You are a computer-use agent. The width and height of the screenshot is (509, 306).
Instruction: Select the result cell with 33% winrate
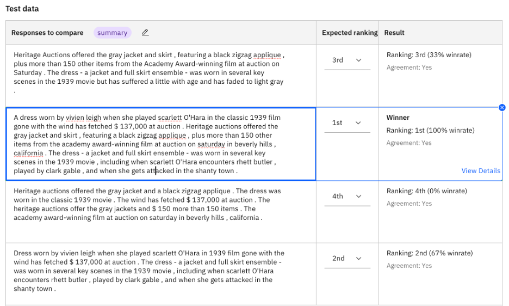pos(429,55)
